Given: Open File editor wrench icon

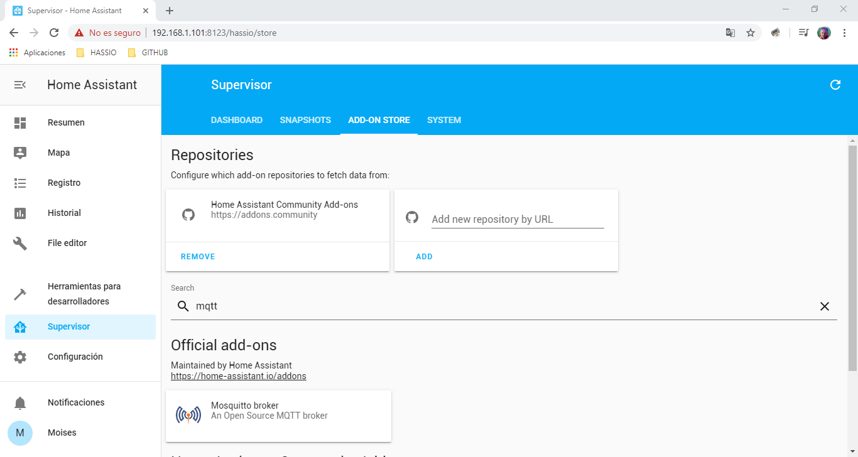Looking at the screenshot, I should (20, 243).
